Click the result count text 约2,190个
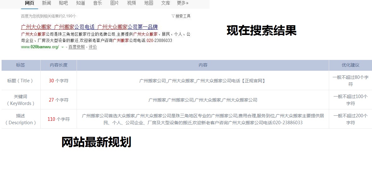This screenshot has height=169, width=372. tap(67, 16)
